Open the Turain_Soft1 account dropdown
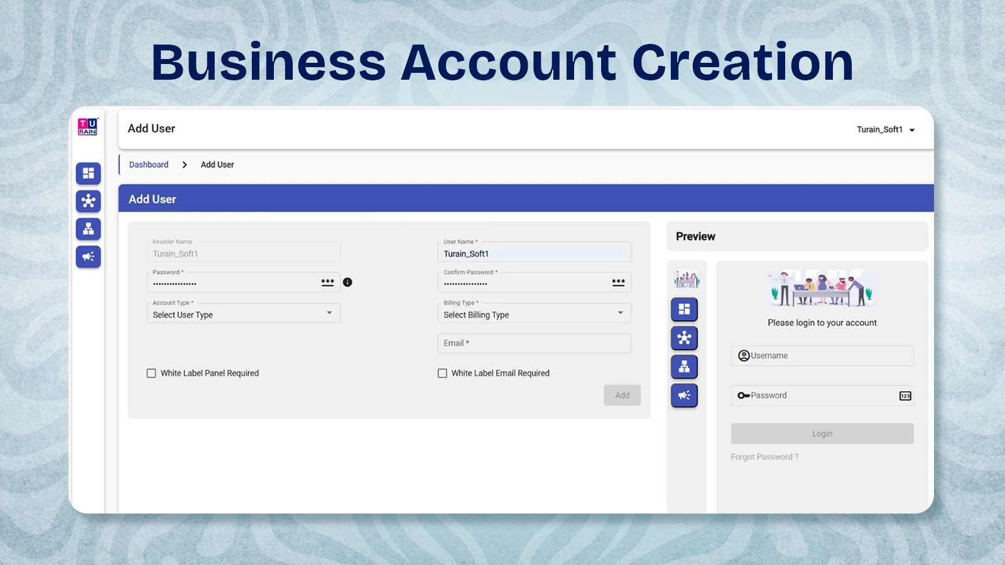This screenshot has height=565, width=1005. click(x=886, y=129)
